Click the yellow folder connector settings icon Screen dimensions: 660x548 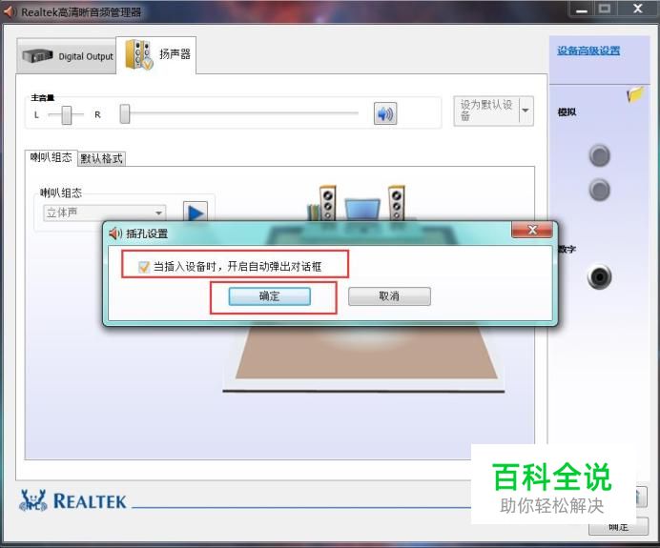coord(635,94)
